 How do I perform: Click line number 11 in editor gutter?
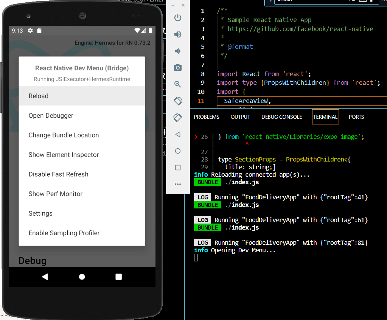tap(201, 101)
